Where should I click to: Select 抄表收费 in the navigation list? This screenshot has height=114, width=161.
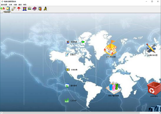pyautogui.click(x=74, y=70)
